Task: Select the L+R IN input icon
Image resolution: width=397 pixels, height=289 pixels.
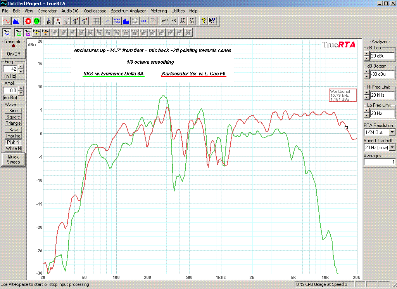Action: [x=76, y=21]
